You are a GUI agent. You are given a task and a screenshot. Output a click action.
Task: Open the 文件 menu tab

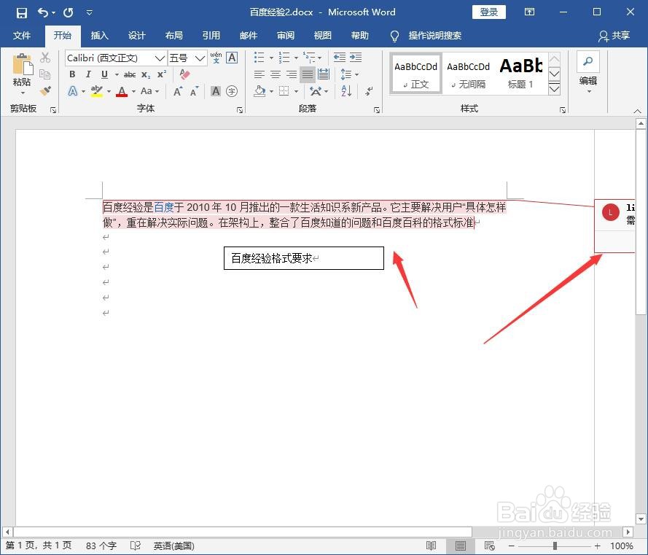point(21,36)
